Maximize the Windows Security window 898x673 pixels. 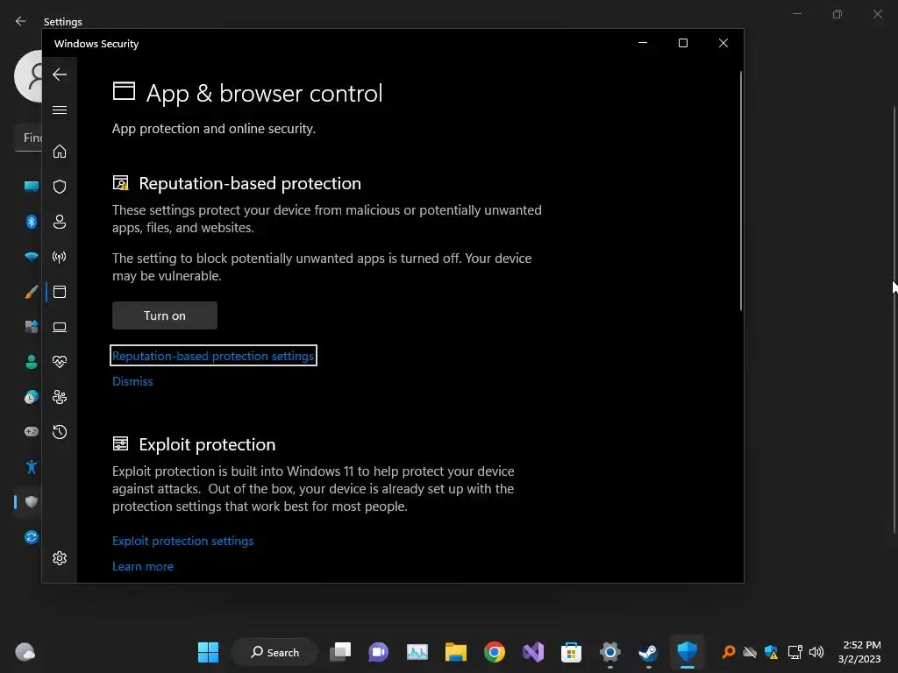682,43
